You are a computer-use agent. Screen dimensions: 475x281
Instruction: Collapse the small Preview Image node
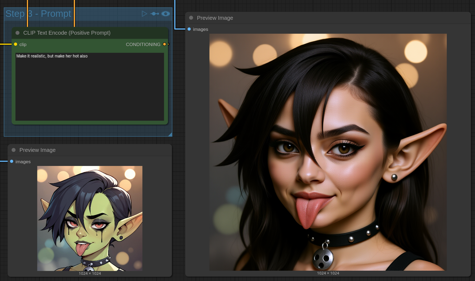[x=14, y=150]
